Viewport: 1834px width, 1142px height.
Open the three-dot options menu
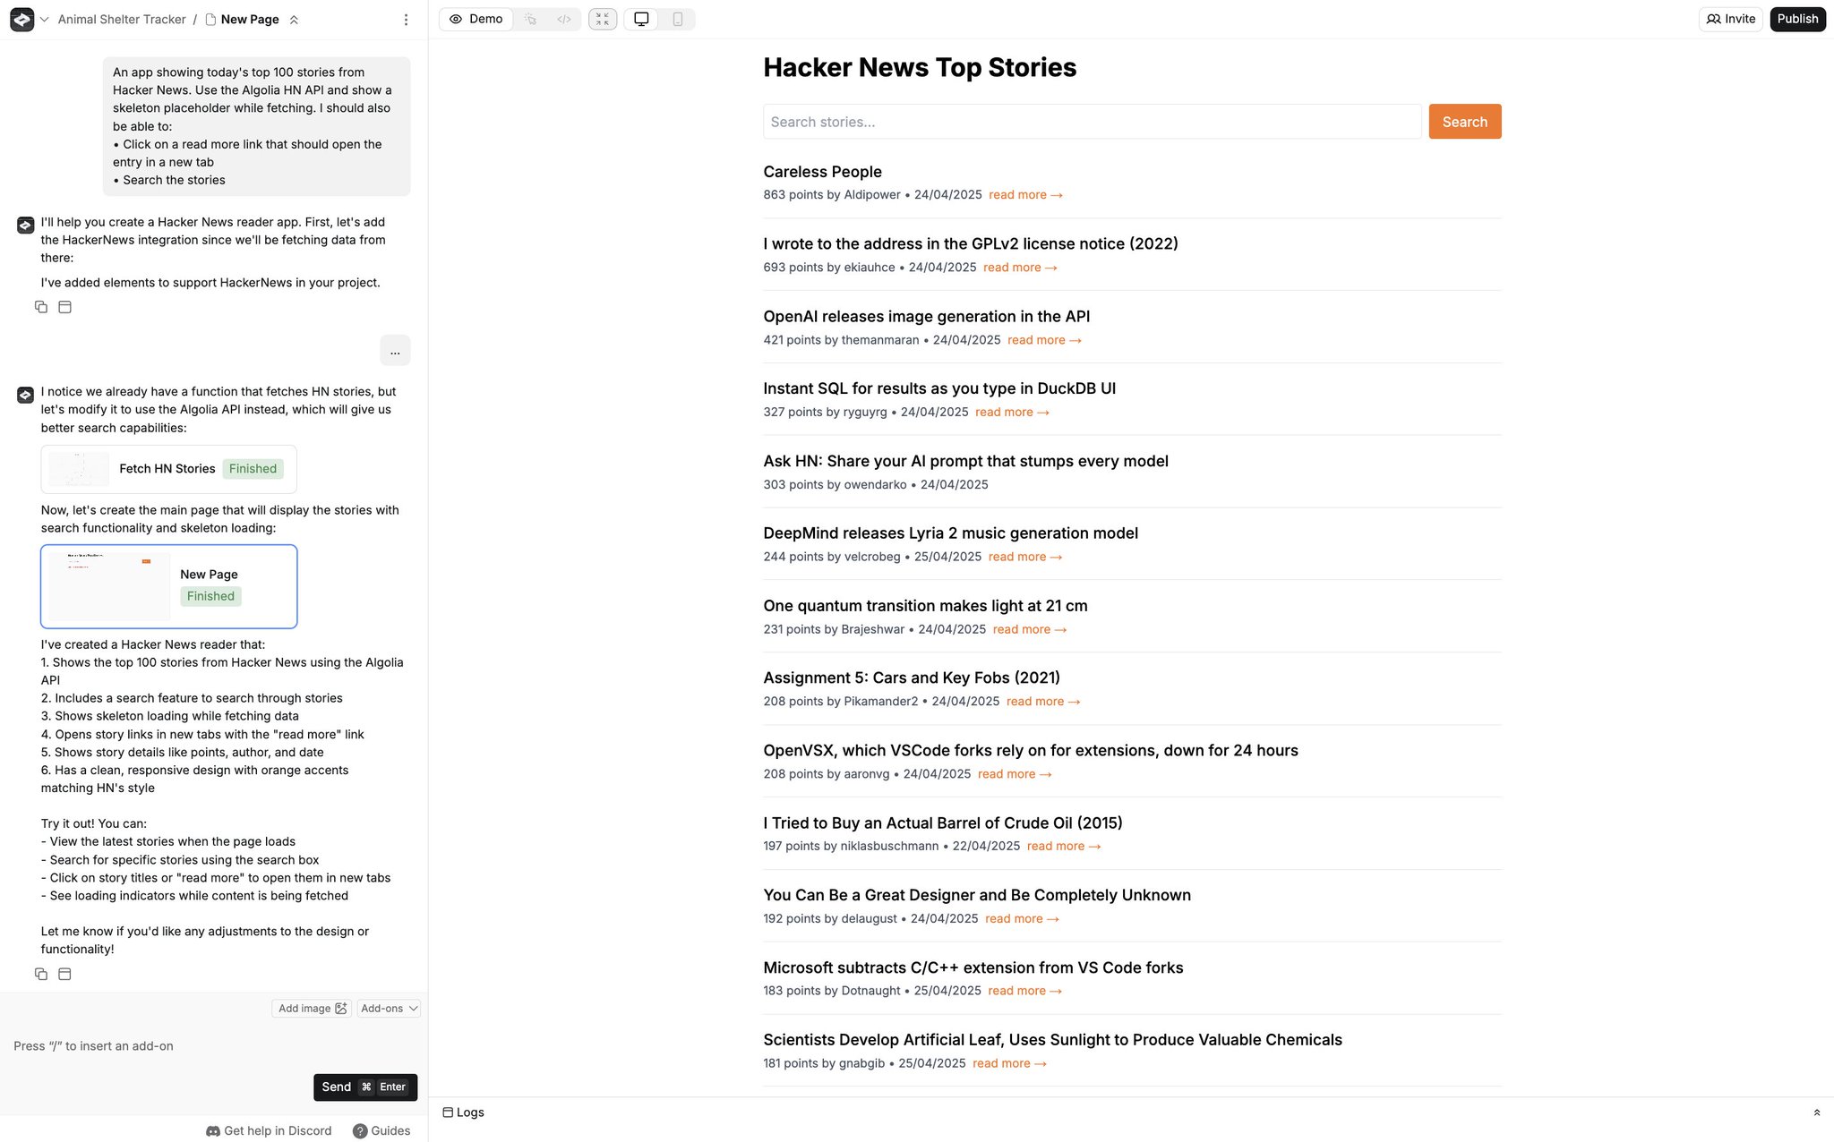tap(406, 20)
